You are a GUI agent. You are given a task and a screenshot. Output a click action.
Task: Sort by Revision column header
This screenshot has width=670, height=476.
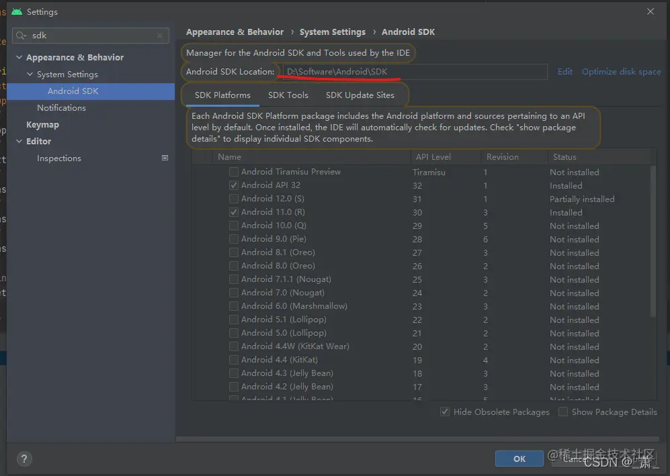point(503,157)
